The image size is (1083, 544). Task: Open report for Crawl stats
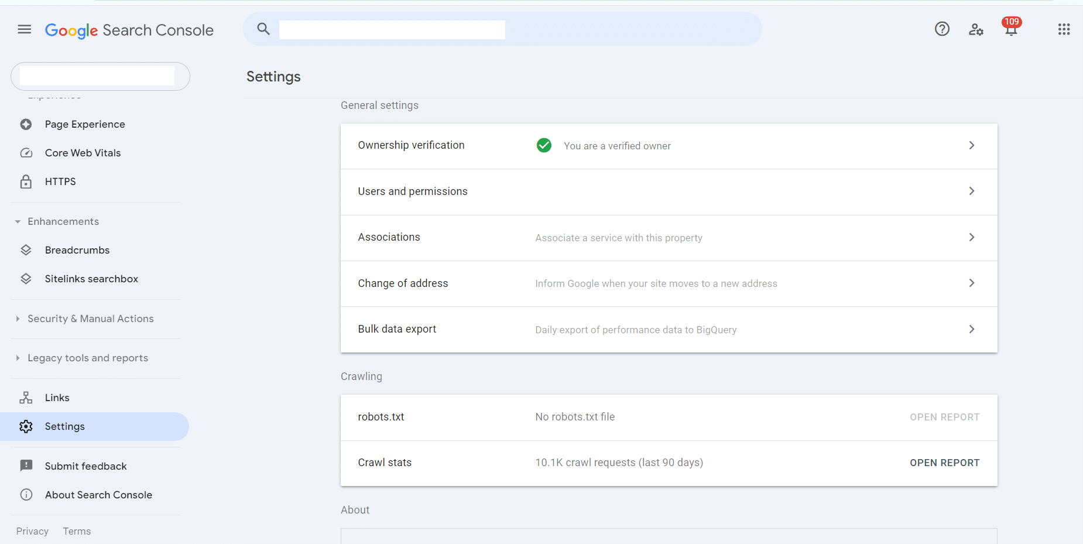coord(944,463)
